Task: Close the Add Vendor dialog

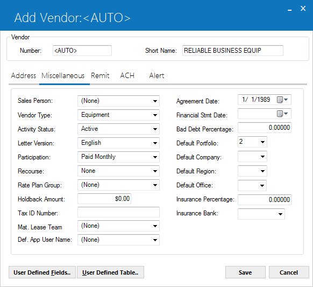Action: 303,9
